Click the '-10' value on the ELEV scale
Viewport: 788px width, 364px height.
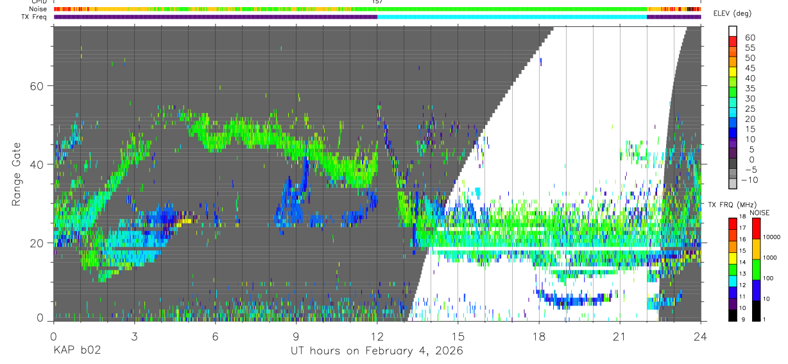pos(749,180)
